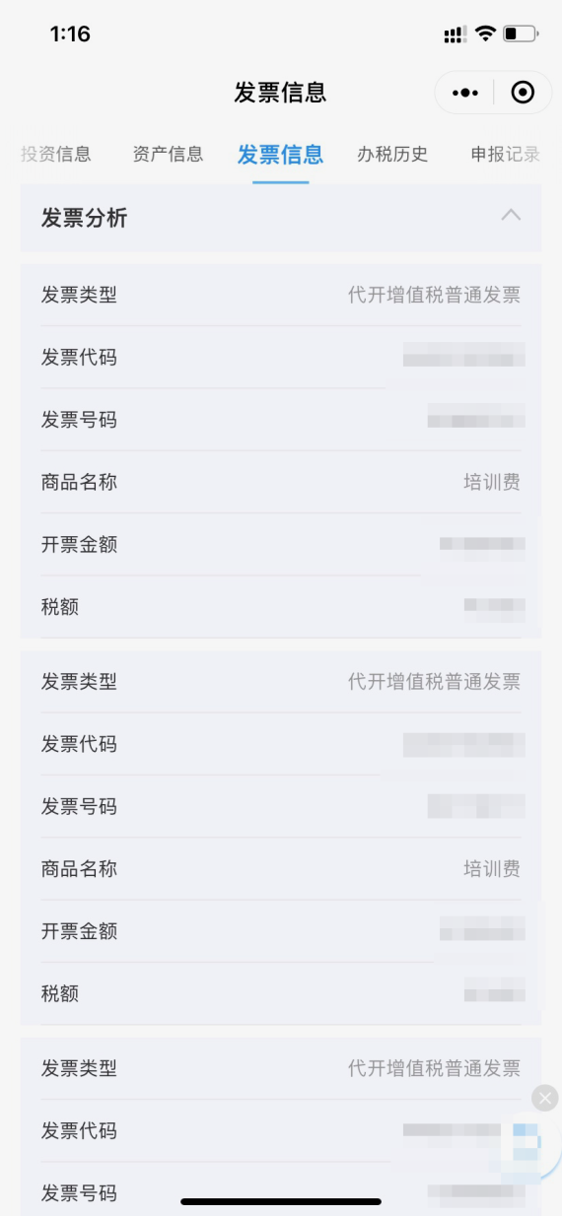Switch to the 资产信息 tab
The image size is (562, 1216).
[168, 154]
